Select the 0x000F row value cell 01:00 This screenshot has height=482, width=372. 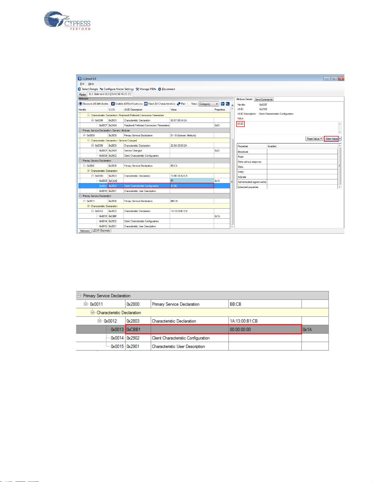click(192, 186)
